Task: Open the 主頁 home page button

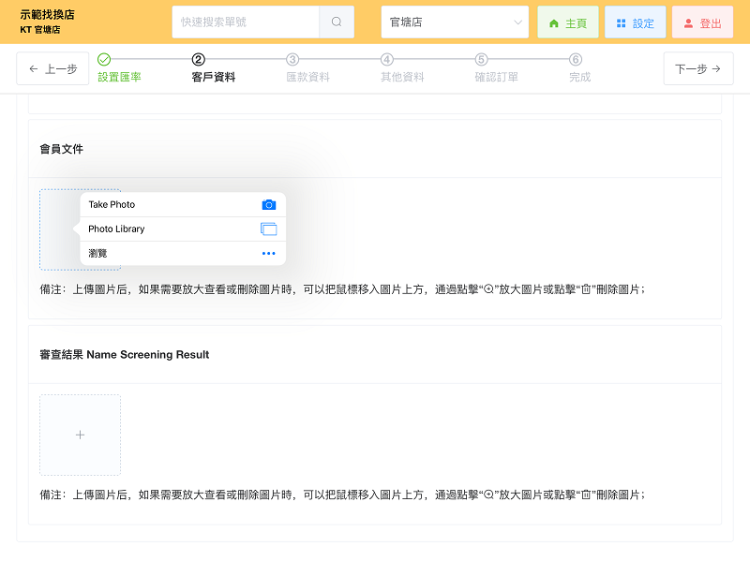Action: (x=567, y=22)
